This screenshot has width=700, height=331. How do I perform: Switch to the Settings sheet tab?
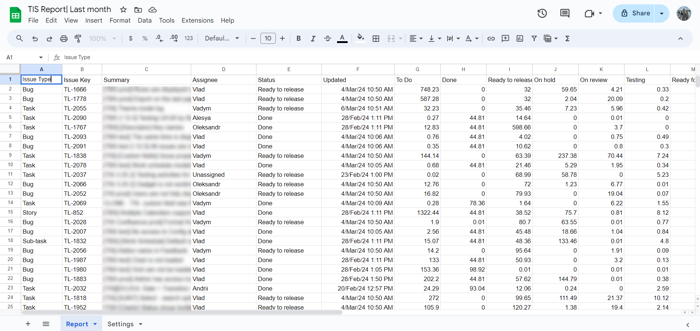coord(120,324)
